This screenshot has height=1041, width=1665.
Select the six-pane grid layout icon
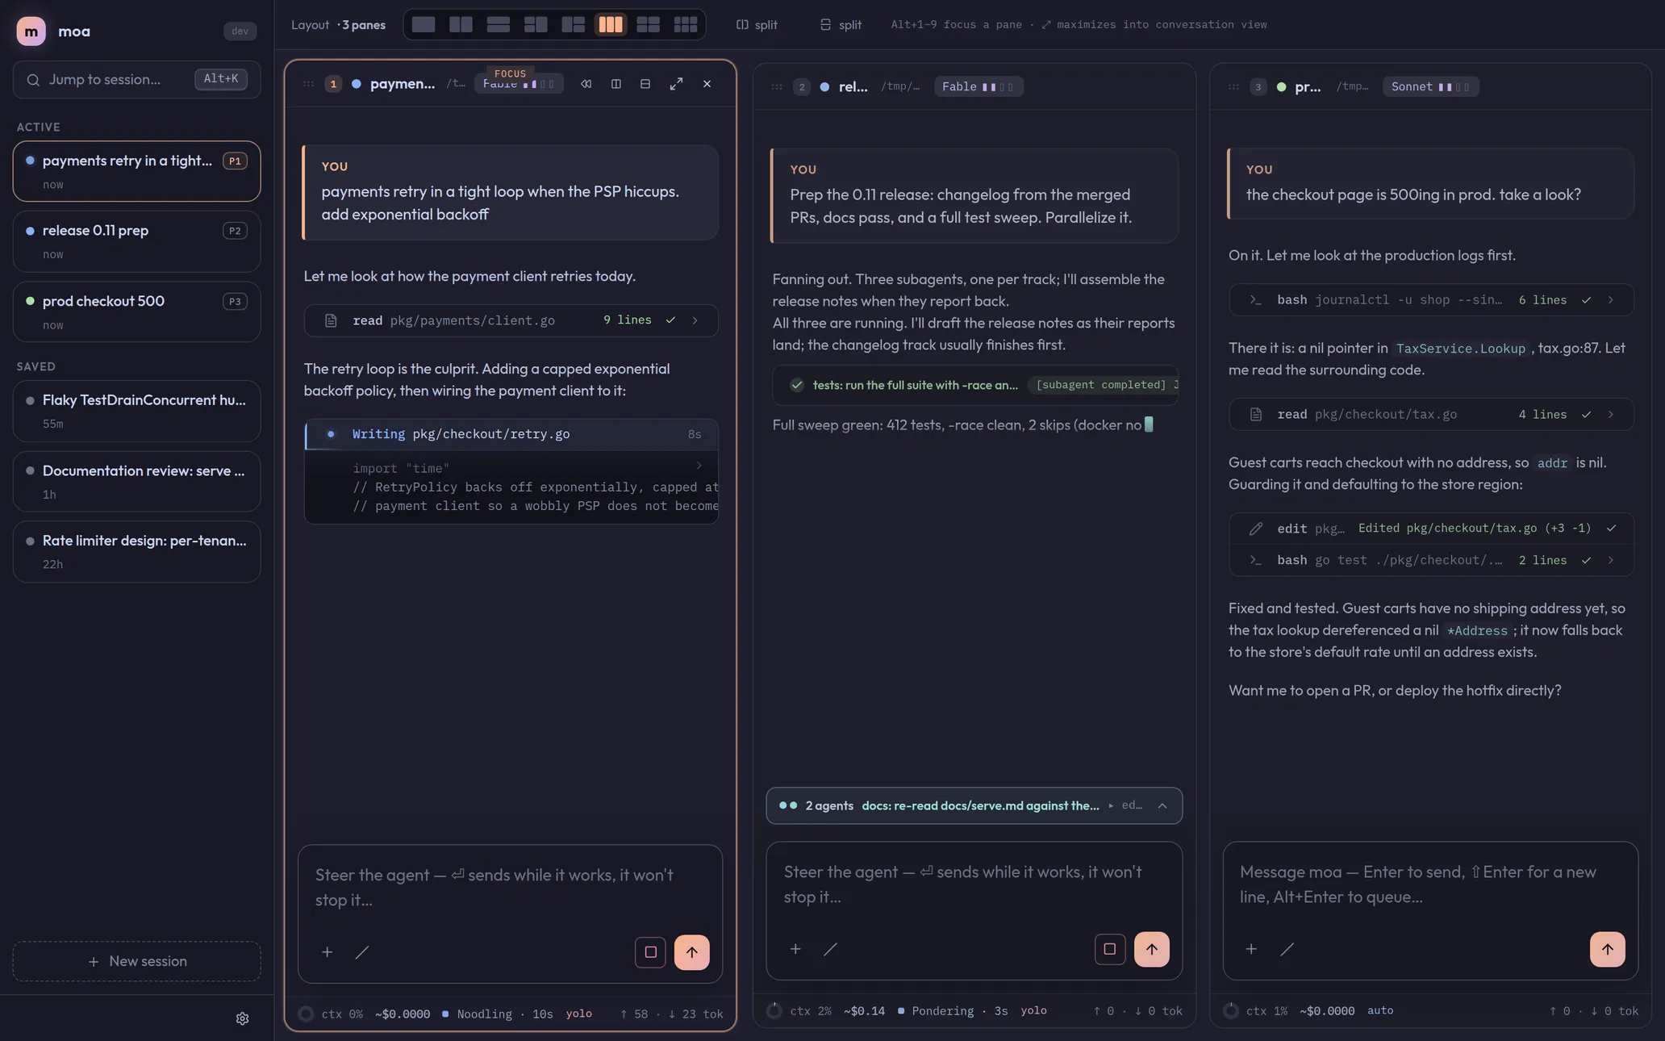[x=686, y=24]
